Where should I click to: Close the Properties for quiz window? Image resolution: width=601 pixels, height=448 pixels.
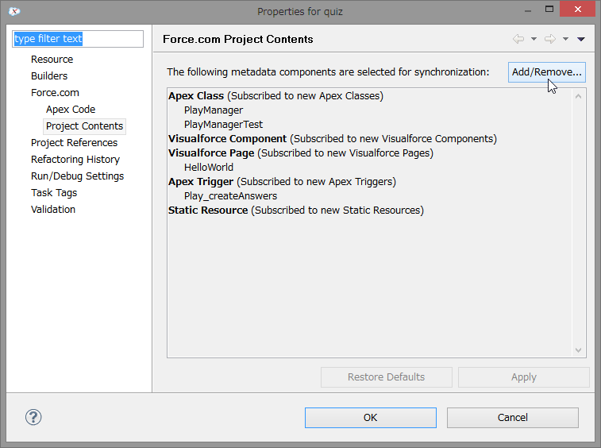(x=578, y=10)
